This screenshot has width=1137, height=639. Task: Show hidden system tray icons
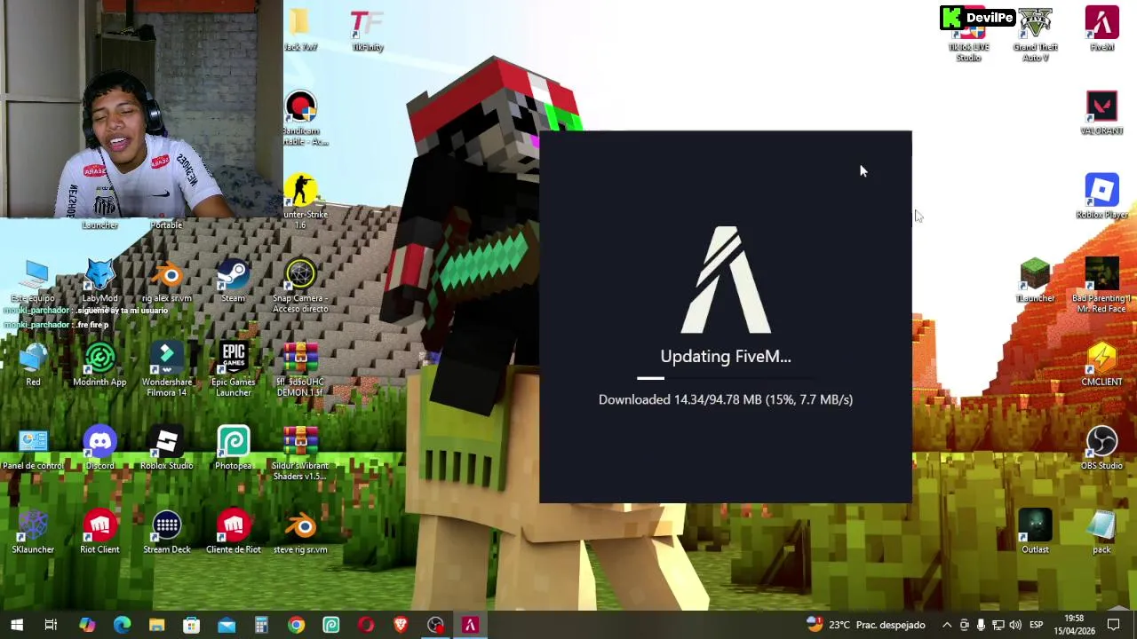[x=947, y=625]
